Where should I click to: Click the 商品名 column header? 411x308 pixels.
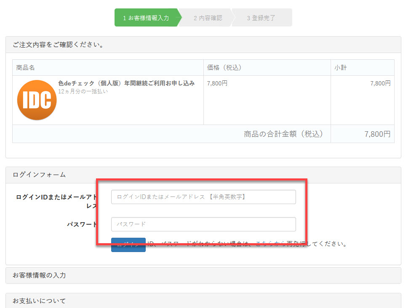[25, 68]
